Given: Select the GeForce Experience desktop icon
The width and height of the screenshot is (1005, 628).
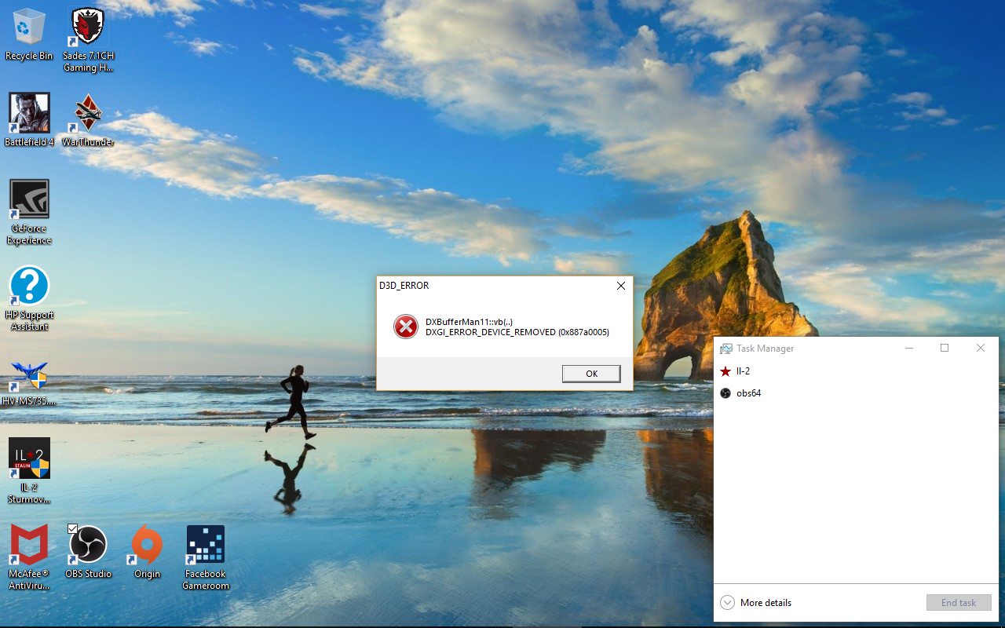Looking at the screenshot, I should 29,212.
